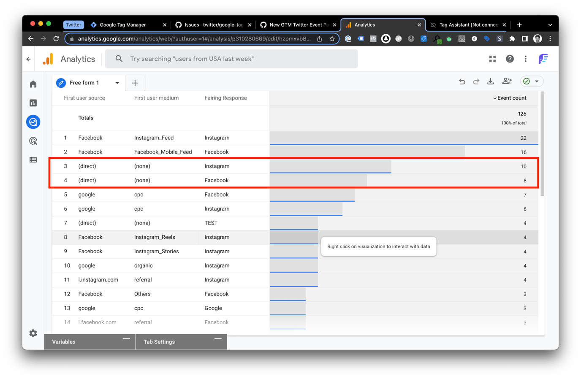Close the Analytics browser tab
The height and width of the screenshot is (379, 581).
pos(419,25)
